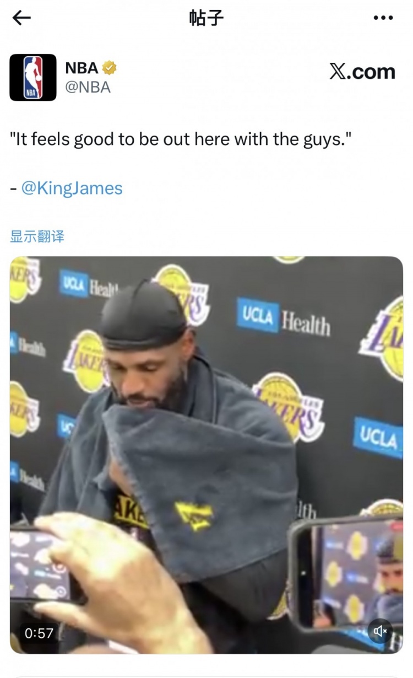Open the @KingJames mentioned profile

tap(72, 188)
